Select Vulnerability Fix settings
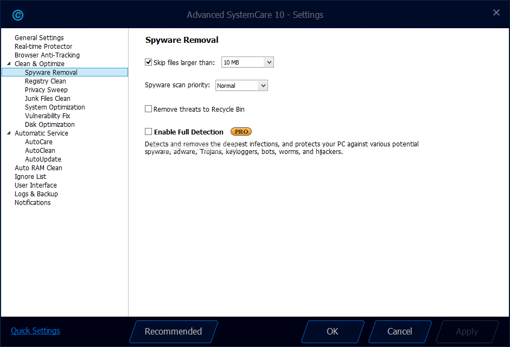Screen dimensions: 510x347 click(x=48, y=115)
